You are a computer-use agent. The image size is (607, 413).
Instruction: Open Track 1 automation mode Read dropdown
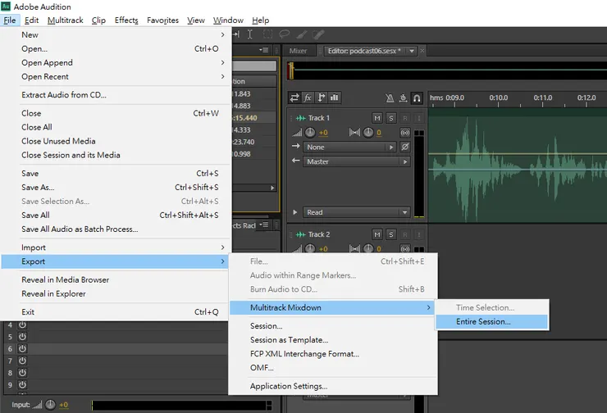[x=356, y=212]
